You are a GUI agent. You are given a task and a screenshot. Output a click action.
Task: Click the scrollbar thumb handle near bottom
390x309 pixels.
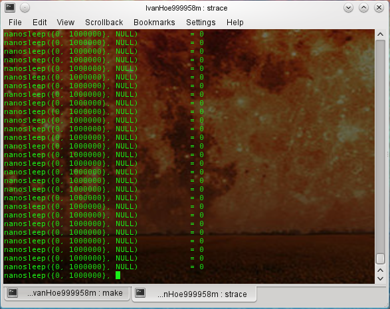380,259
